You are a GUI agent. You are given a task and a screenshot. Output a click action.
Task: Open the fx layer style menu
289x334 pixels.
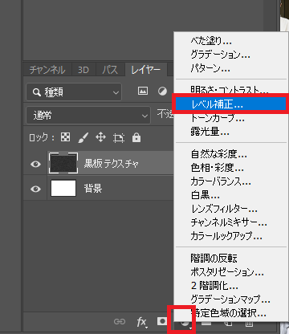coord(142,322)
